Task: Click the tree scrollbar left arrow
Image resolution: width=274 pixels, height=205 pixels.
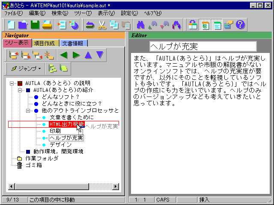Action: 12,187
